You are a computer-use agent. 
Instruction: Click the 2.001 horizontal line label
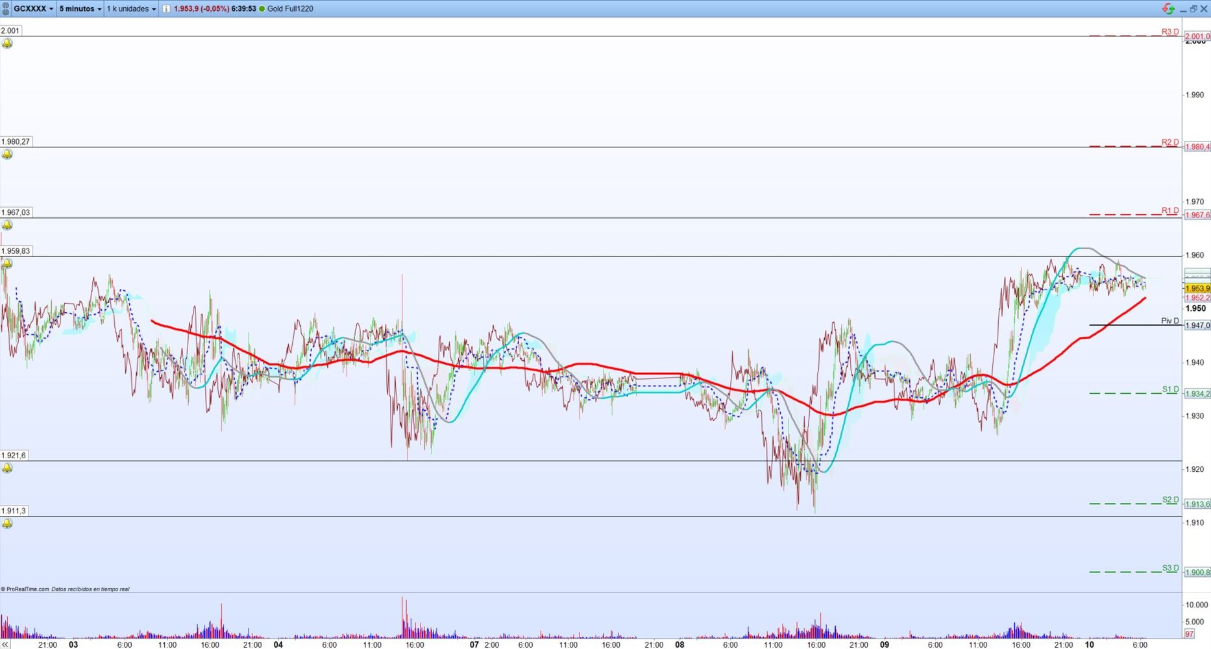pos(10,31)
